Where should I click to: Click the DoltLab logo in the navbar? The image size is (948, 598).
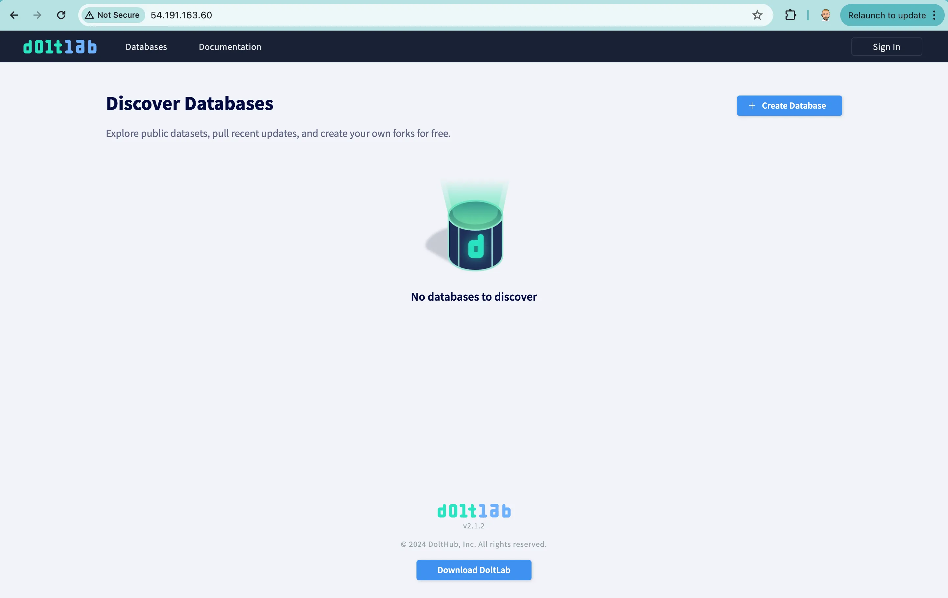[x=60, y=47]
